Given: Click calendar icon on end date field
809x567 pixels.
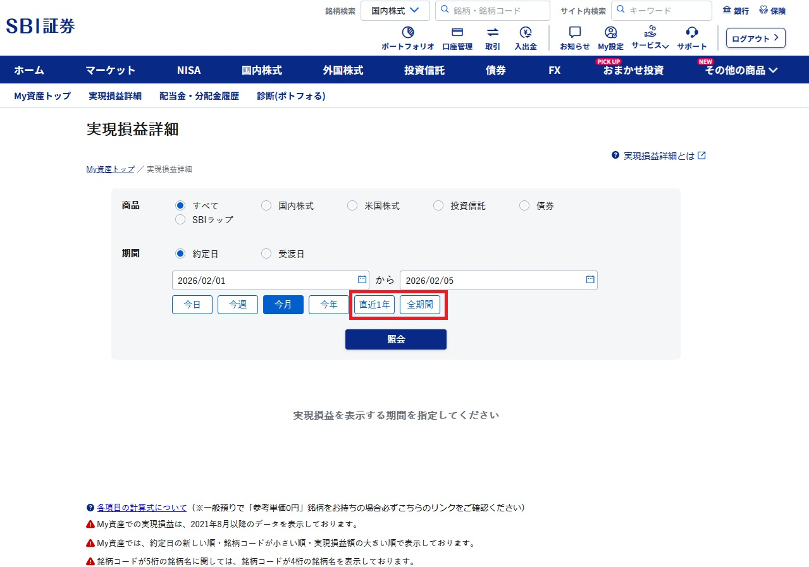Looking at the screenshot, I should 590,279.
